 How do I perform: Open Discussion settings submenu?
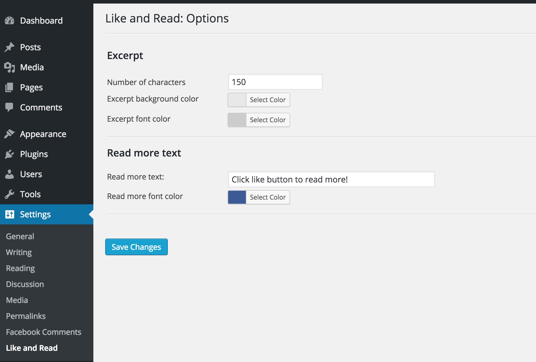point(25,284)
